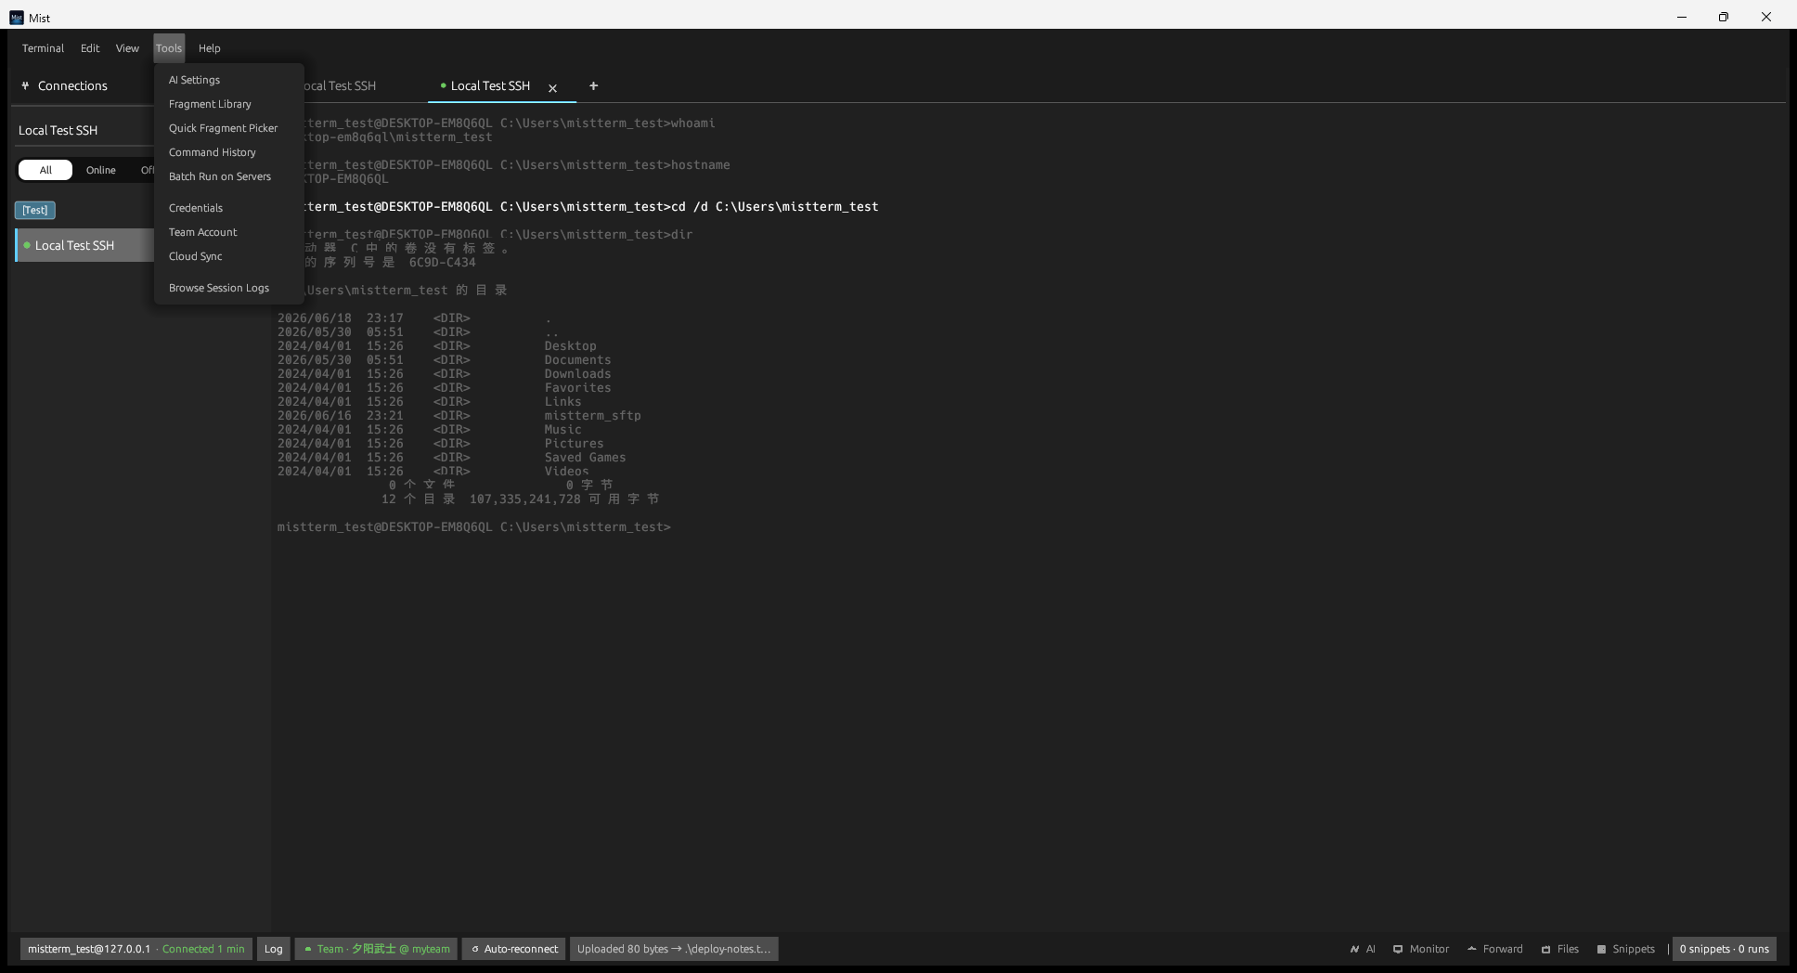Select Browse Session Logs menu entry

[x=219, y=288]
